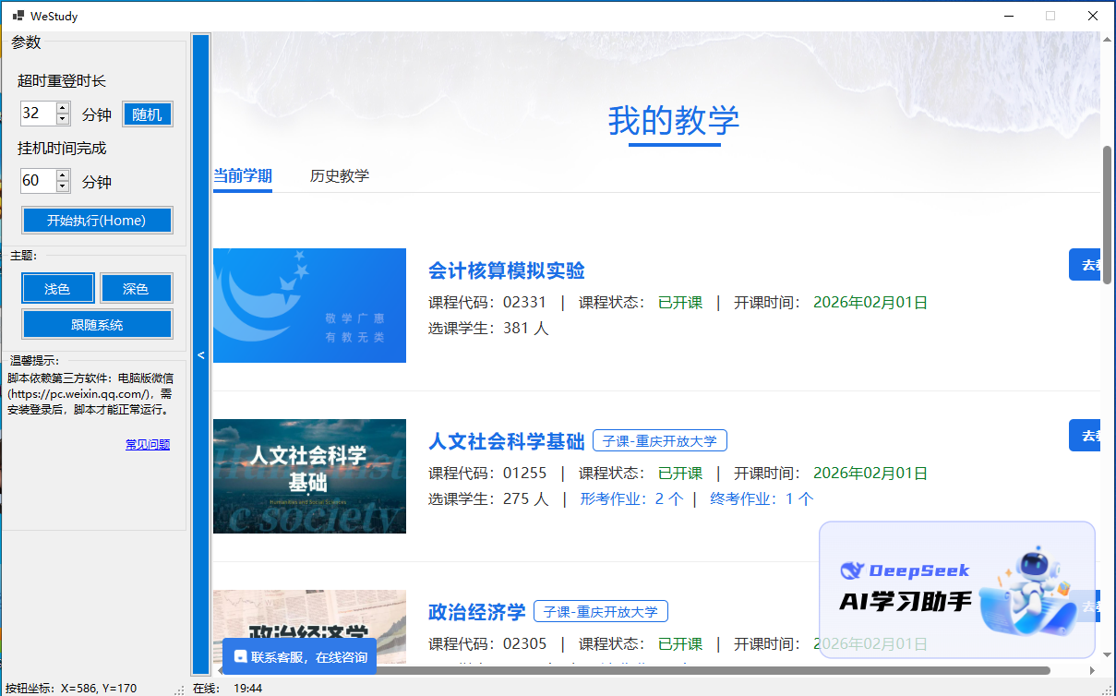Image resolution: width=1116 pixels, height=696 pixels.
Task: Click the 政治经济学 course title
Action: point(477,612)
